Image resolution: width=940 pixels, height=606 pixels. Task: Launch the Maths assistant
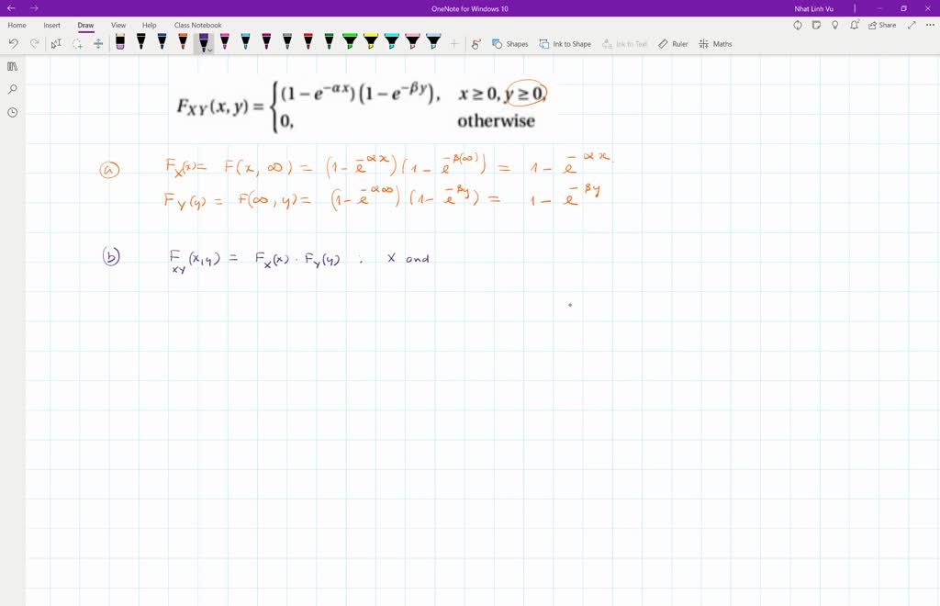pyautogui.click(x=715, y=42)
